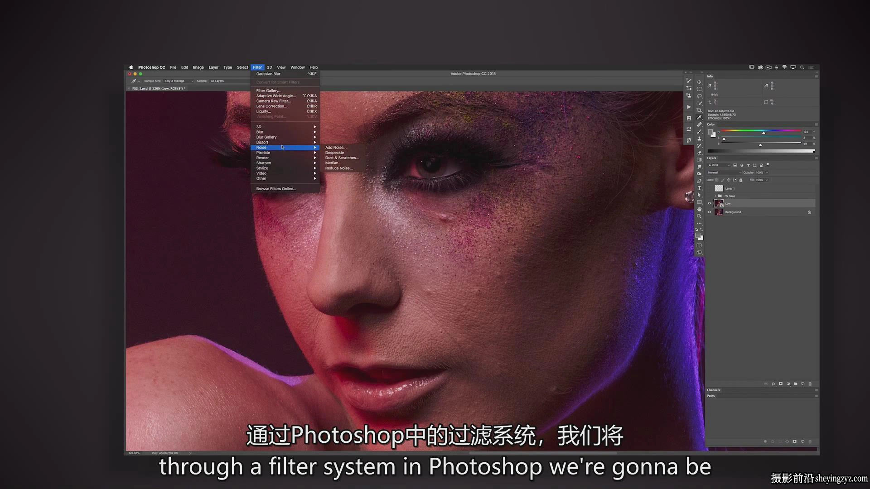Select the Eyedropper tool in the toolbox
This screenshot has height=489, width=870.
click(x=699, y=117)
